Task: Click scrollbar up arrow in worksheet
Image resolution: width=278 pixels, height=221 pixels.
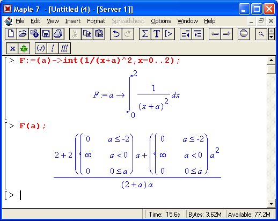Action: coord(271,60)
